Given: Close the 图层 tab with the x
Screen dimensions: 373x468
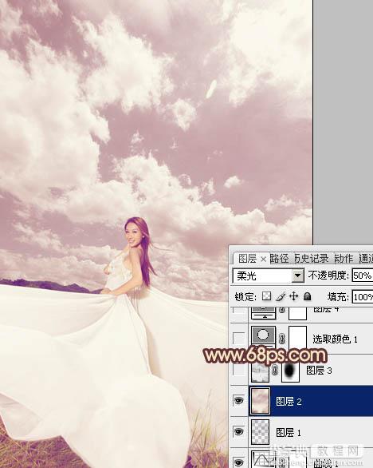Looking at the screenshot, I should [x=263, y=260].
